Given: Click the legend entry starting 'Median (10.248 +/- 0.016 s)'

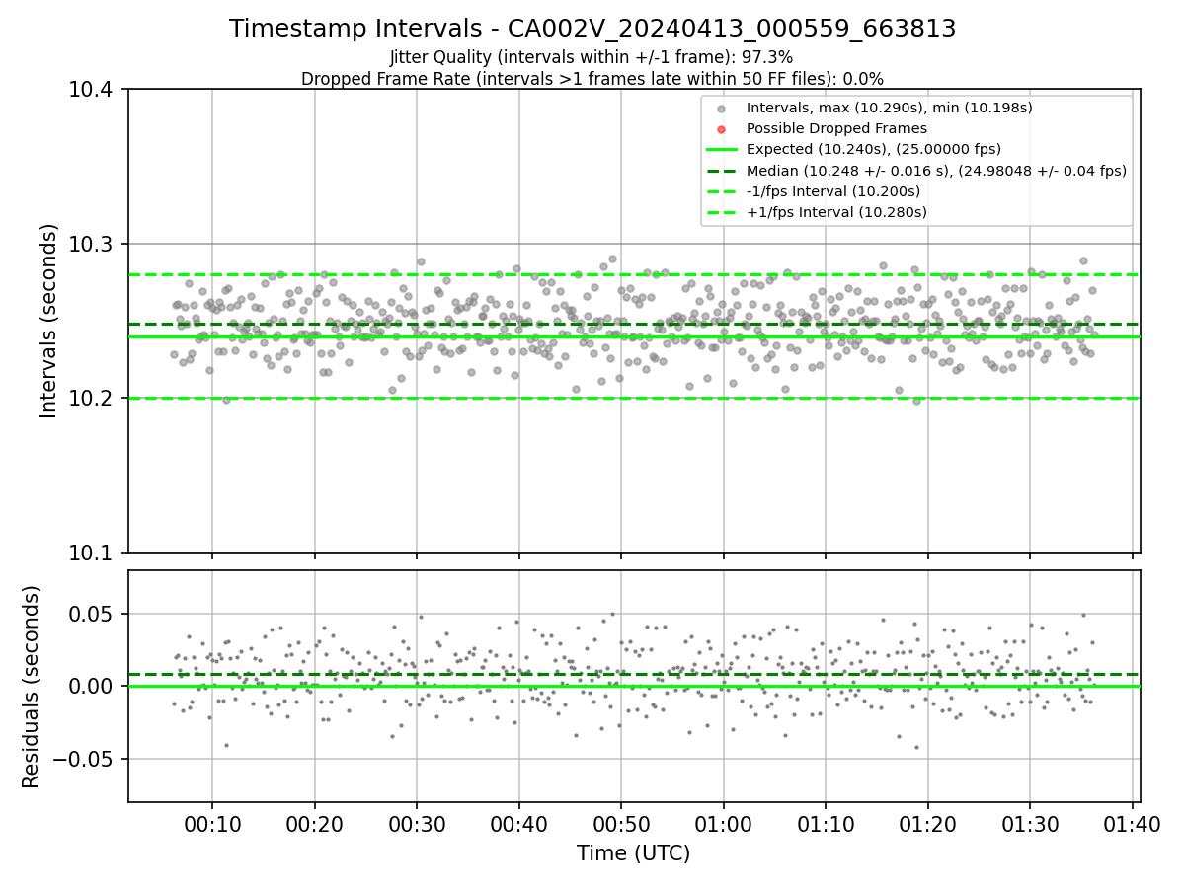Looking at the screenshot, I should 936,171.
